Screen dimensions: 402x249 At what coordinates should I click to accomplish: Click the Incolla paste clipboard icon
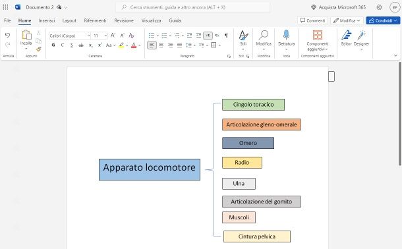tap(26, 35)
